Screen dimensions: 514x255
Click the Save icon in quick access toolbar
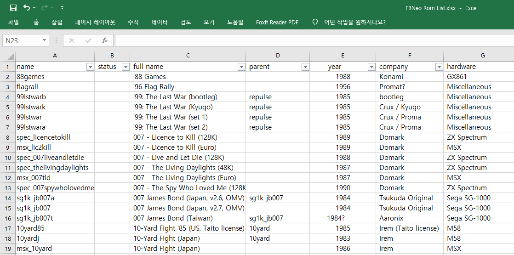tap(13, 8)
